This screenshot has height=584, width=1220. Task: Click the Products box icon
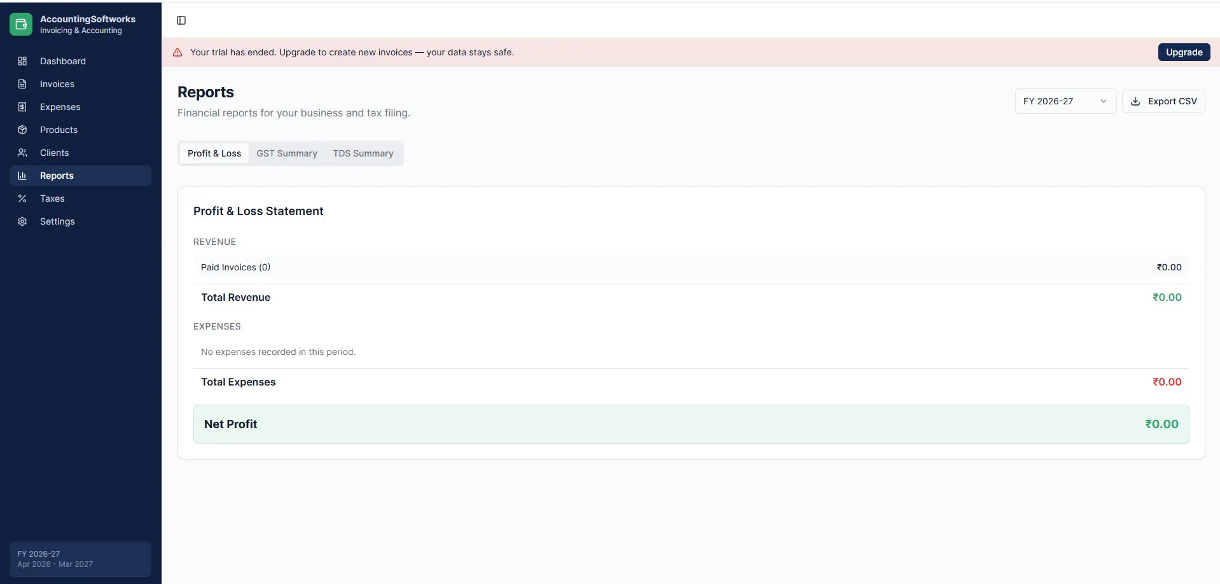[x=22, y=130]
